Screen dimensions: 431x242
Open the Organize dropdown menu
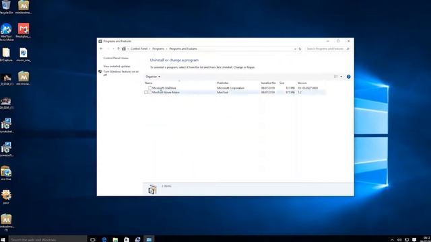(153, 77)
